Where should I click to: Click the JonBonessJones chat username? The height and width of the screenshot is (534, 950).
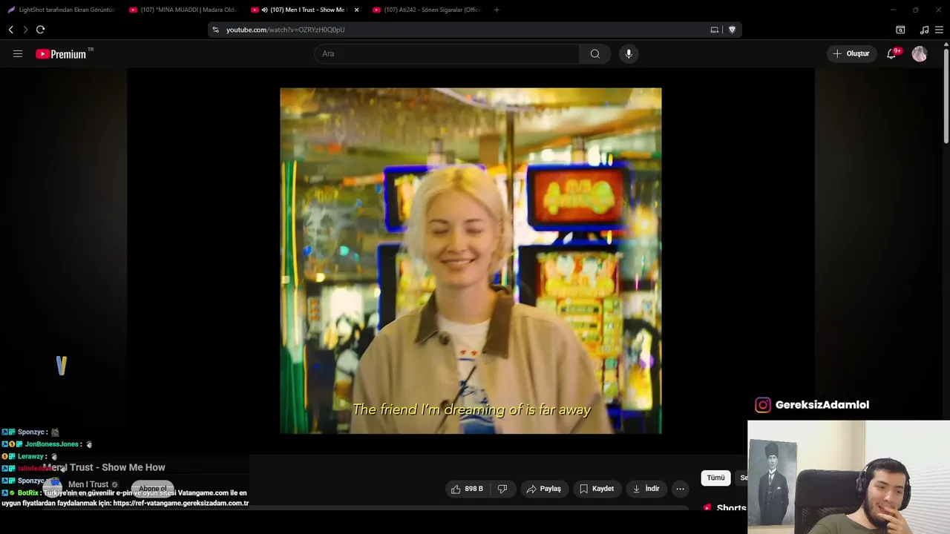pos(51,444)
